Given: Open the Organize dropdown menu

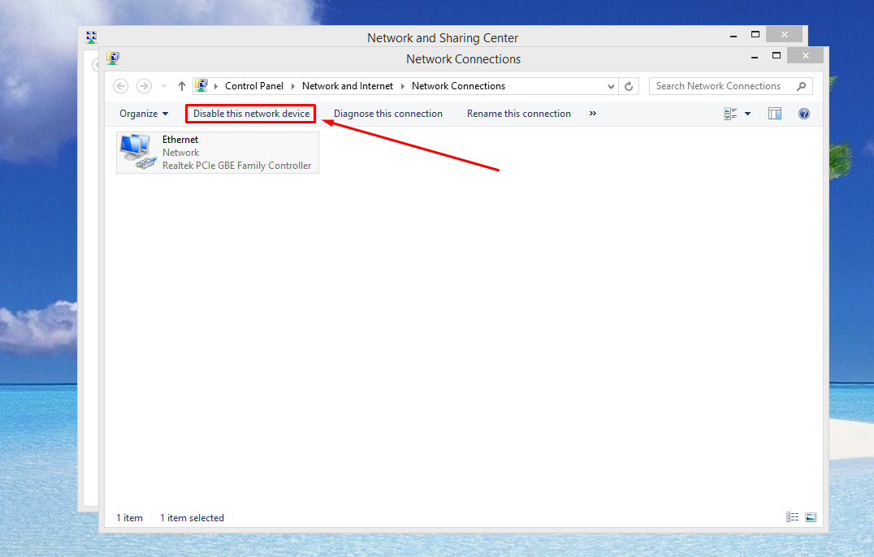Looking at the screenshot, I should 143,114.
